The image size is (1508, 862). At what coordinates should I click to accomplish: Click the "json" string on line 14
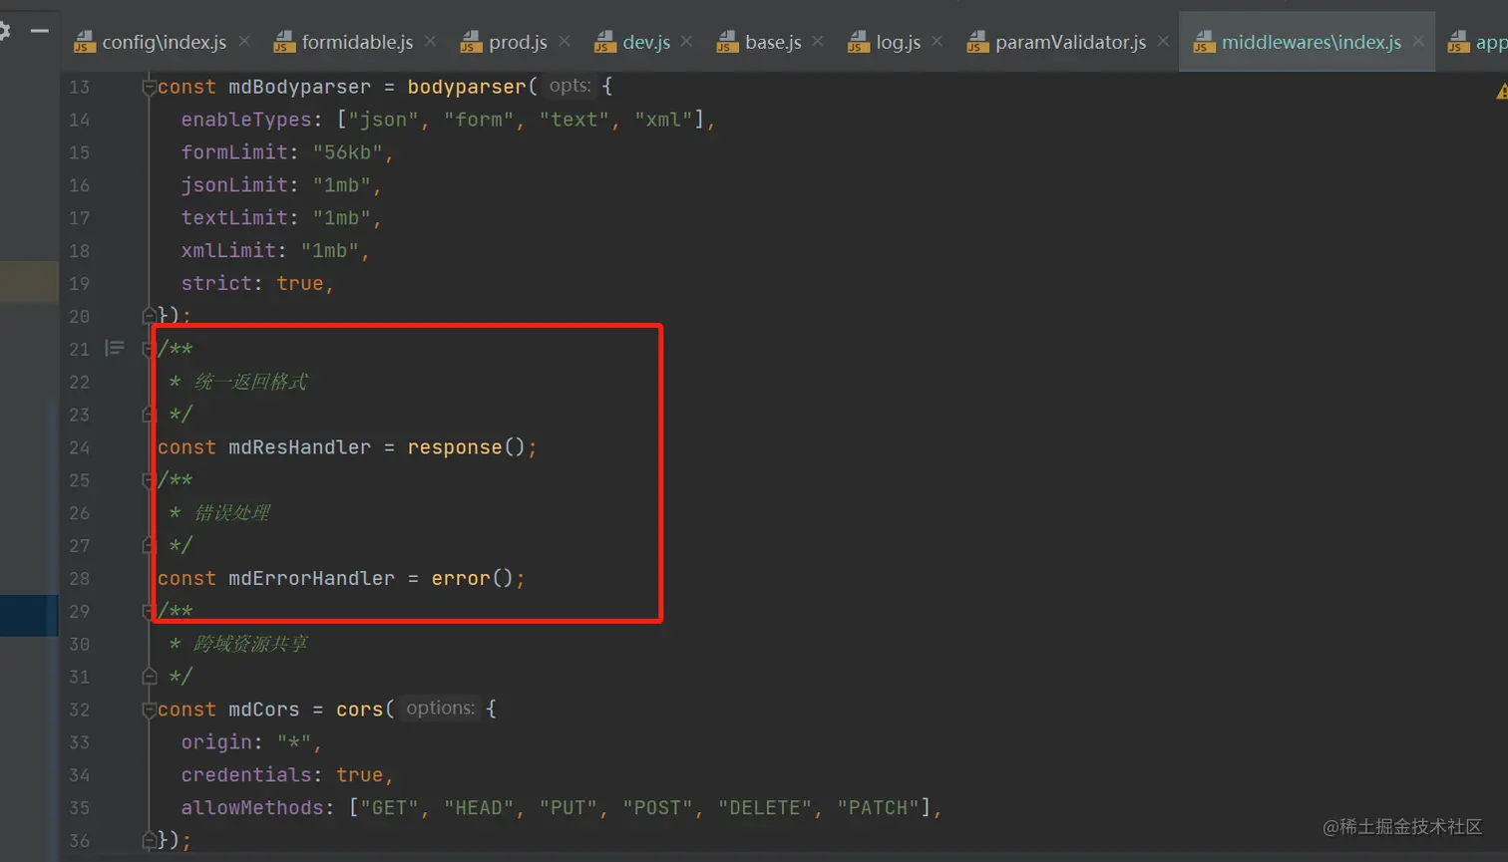click(383, 120)
